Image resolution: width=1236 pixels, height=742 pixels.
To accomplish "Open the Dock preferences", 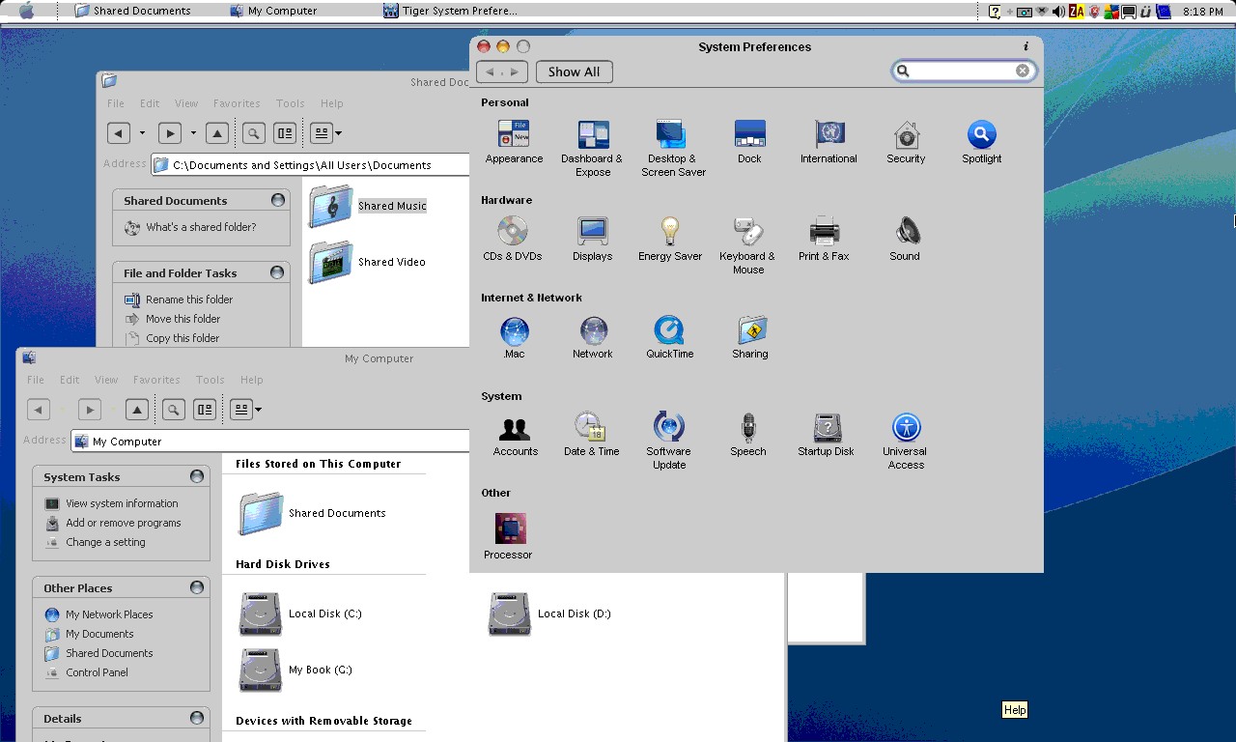I will pyautogui.click(x=749, y=142).
